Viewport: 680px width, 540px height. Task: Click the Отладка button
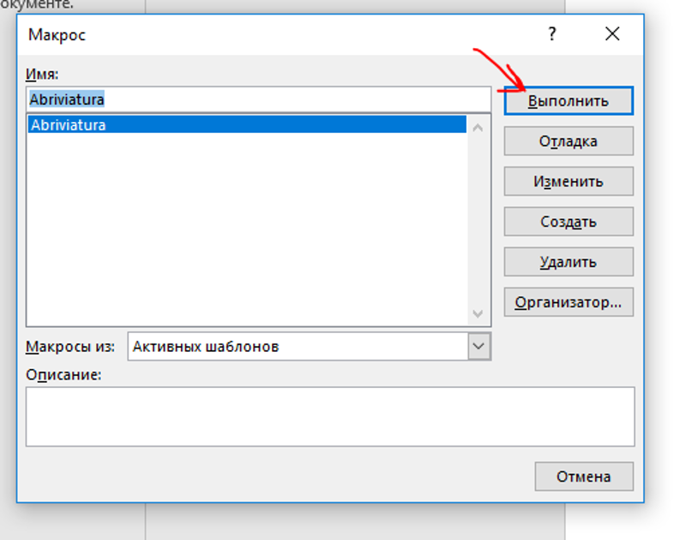point(569,141)
